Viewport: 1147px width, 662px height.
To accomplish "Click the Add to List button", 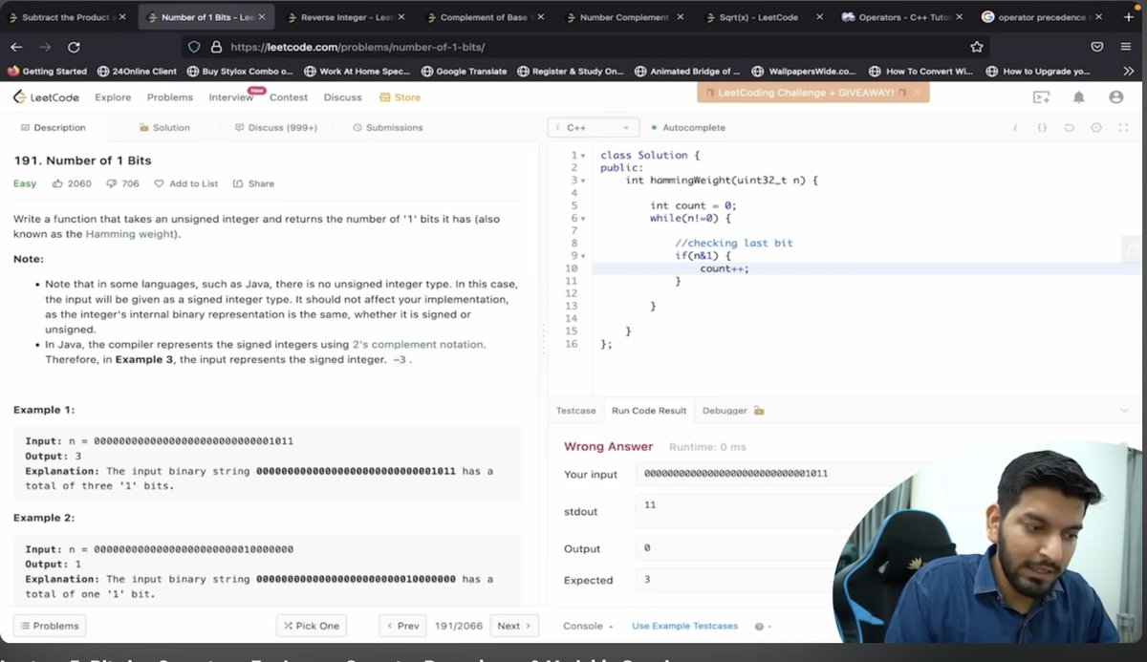I will pyautogui.click(x=185, y=183).
